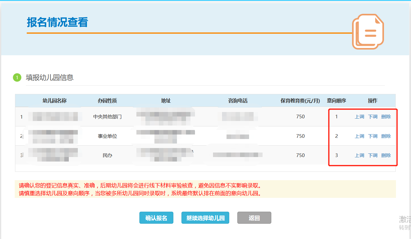Move the first kindergarten down with 下调
Screen dimensions: 411x239
point(373,117)
